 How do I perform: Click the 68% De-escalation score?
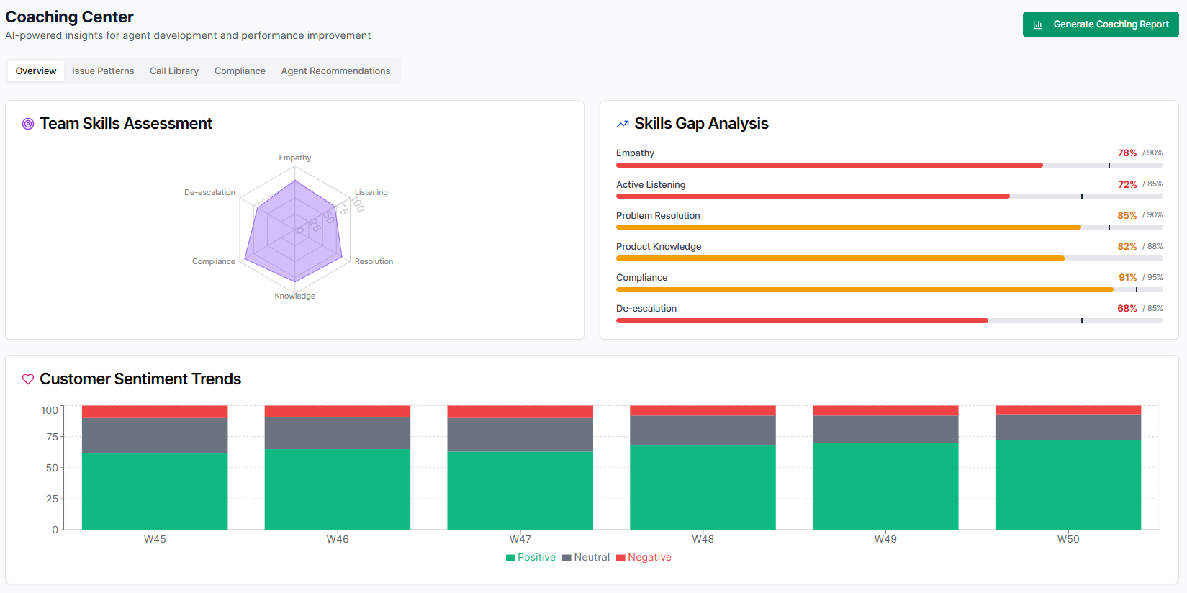(x=1127, y=308)
